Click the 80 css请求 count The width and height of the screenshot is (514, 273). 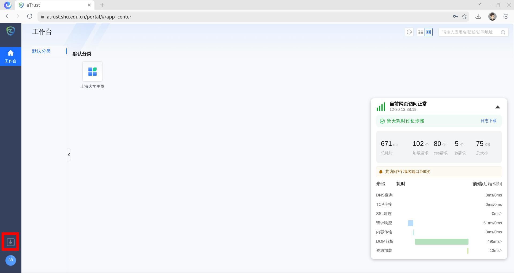pos(441,147)
